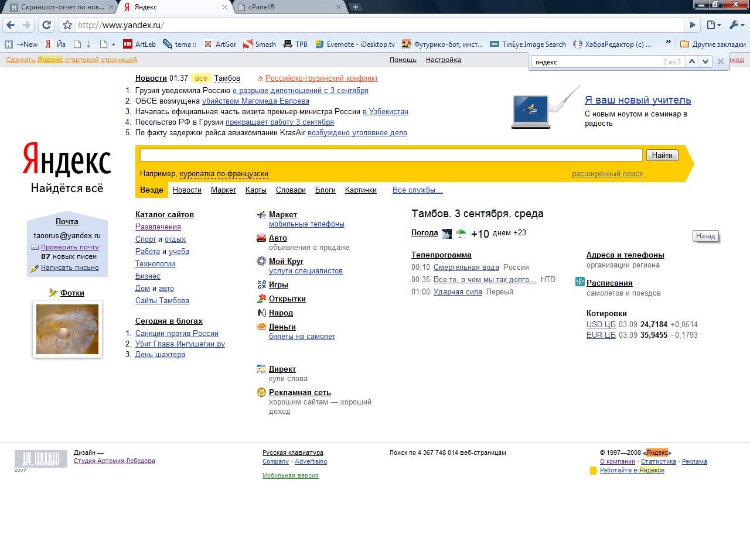Screen dimensions: 750x559
Task: Click the Расписания icon
Action: pyautogui.click(x=579, y=282)
